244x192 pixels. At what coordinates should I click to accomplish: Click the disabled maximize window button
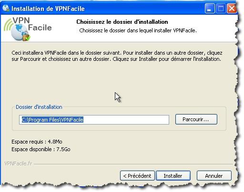tap(221, 8)
